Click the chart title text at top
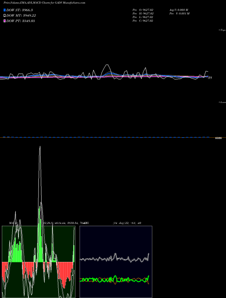The width and height of the screenshot is (226, 298). pos(44,3)
